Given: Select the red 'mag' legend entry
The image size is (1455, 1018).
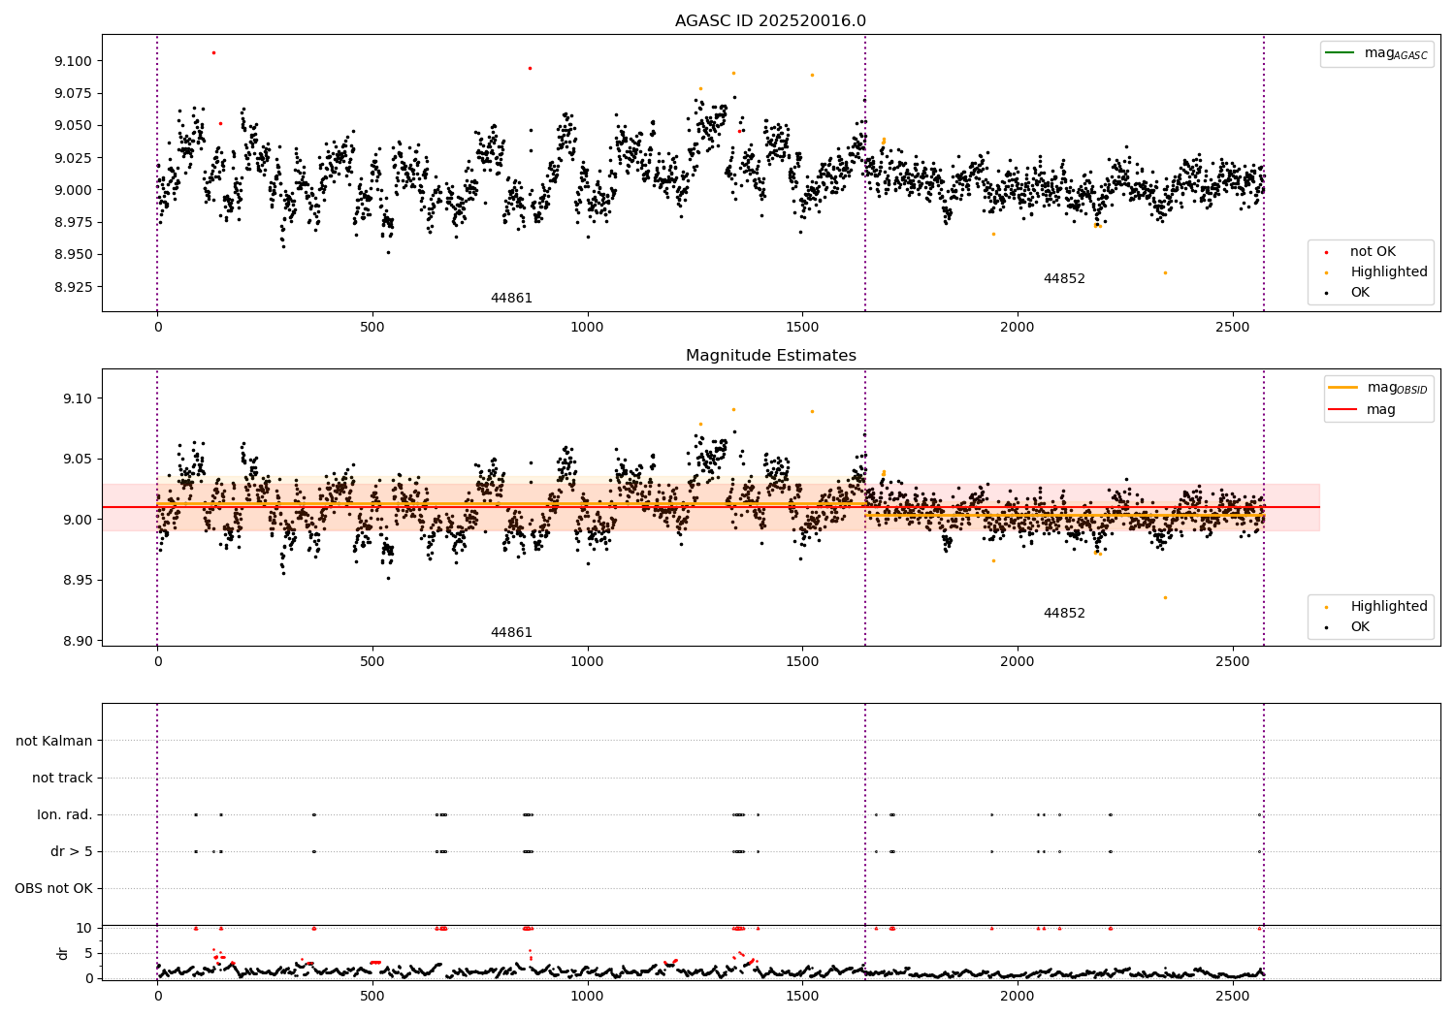Looking at the screenshot, I should click(1363, 409).
